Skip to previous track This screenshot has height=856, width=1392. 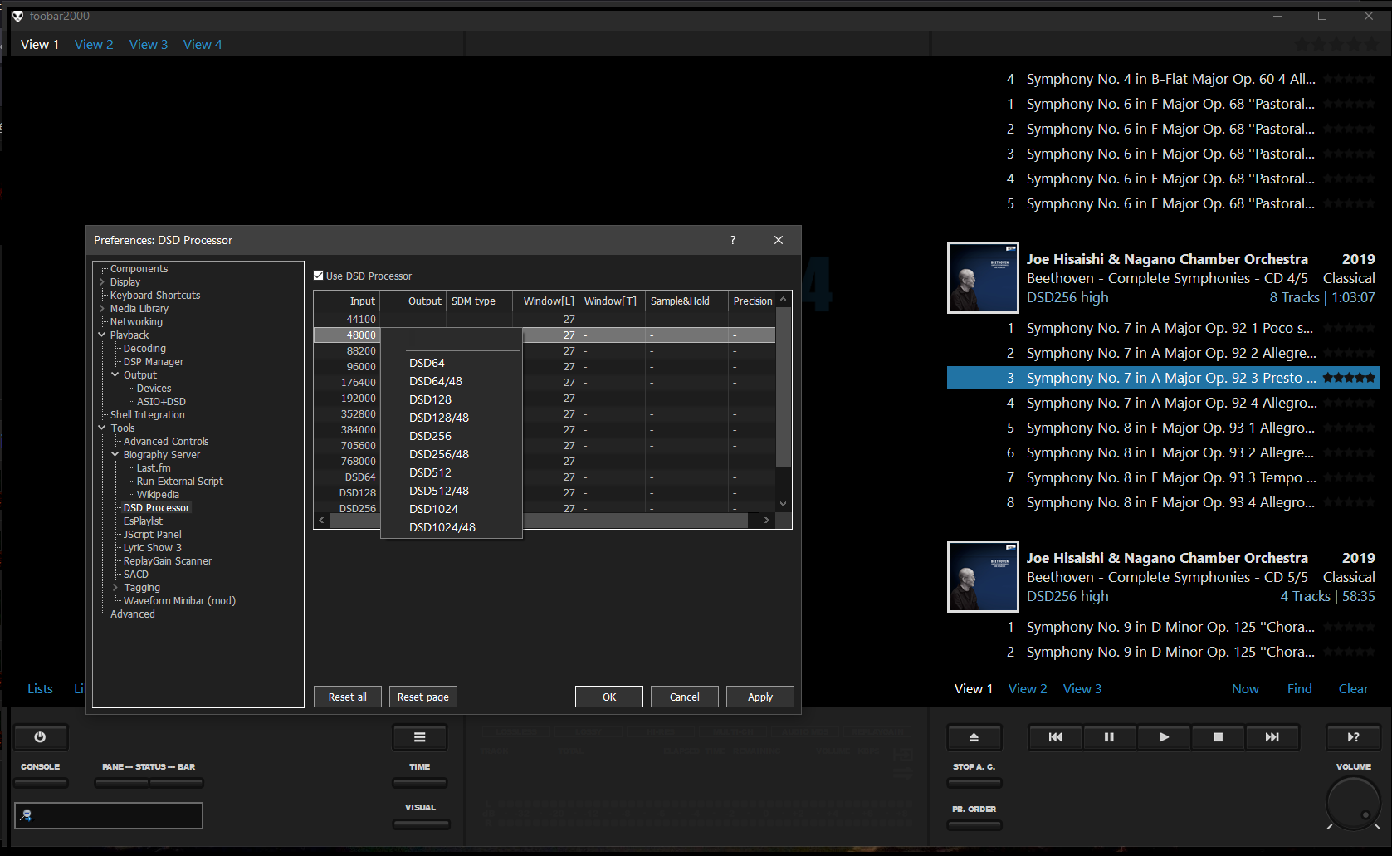[1055, 737]
